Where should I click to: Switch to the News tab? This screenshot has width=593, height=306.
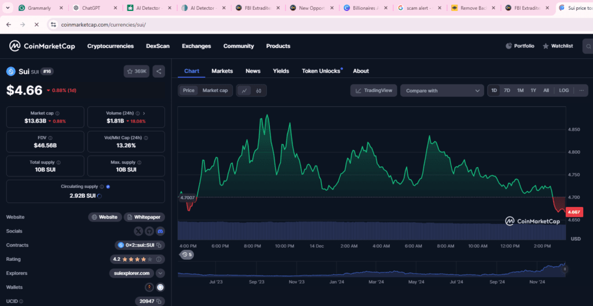[x=253, y=71]
